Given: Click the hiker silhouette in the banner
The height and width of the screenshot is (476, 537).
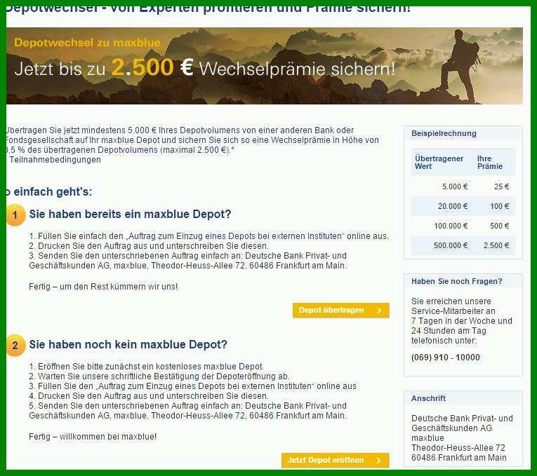Looking at the screenshot, I should coord(460,67).
